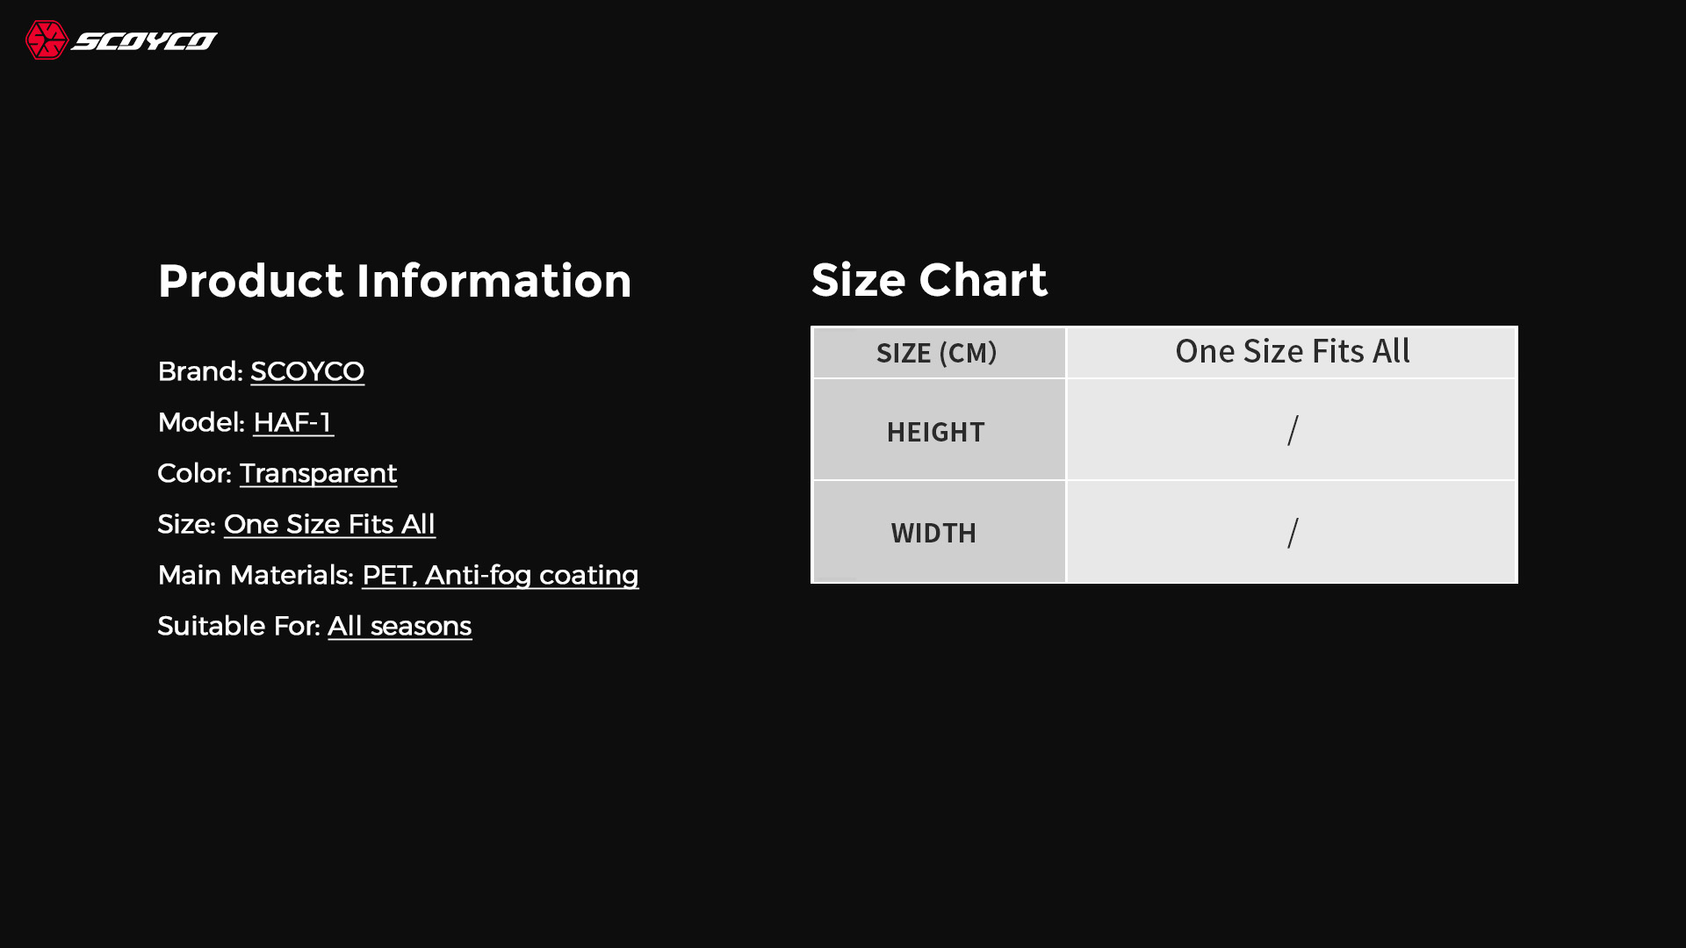Click the slash value in the WIDTH row

point(1293,533)
